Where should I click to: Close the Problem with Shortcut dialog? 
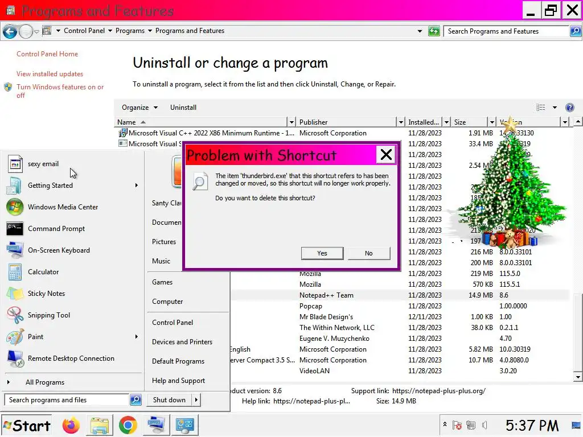click(386, 155)
